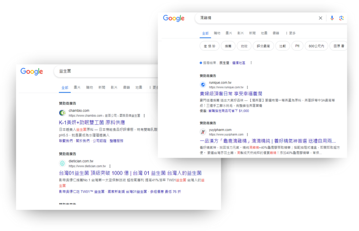Select 購物 tab in 滴雞精 window
Screen dimensions: 359x231
point(217,33)
